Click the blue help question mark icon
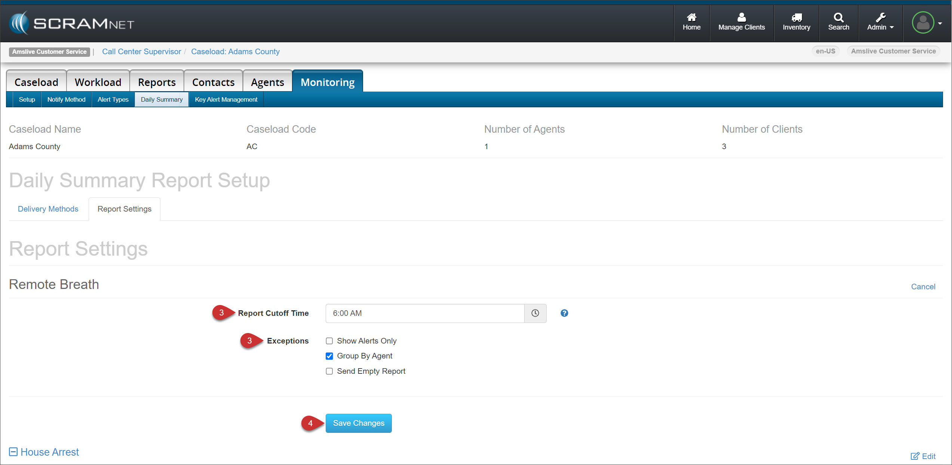952x465 pixels. 564,313
